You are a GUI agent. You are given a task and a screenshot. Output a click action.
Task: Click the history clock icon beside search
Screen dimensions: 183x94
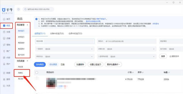18,9
